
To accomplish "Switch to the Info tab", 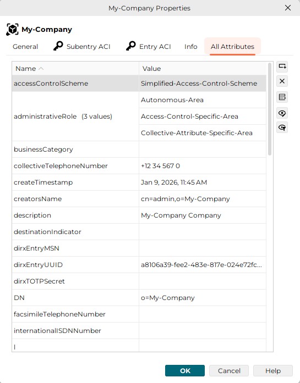I will pos(191,47).
